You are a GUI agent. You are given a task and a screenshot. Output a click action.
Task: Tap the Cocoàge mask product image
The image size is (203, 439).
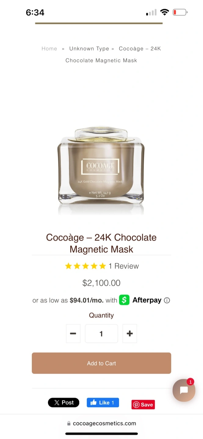(x=101, y=171)
